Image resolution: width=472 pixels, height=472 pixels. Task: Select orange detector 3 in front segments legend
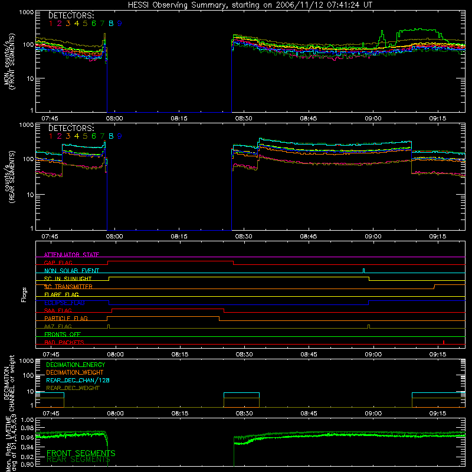coord(68,24)
